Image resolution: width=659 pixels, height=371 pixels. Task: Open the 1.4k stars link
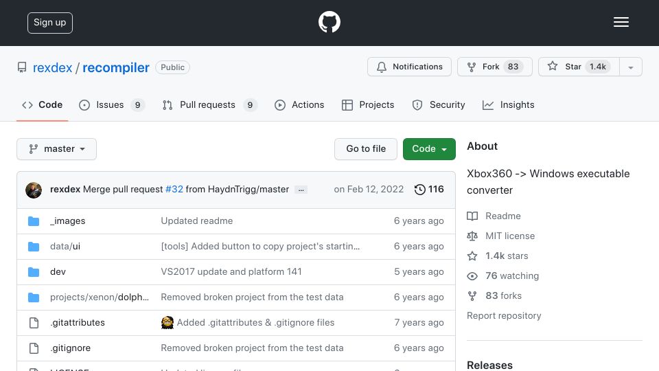507,256
